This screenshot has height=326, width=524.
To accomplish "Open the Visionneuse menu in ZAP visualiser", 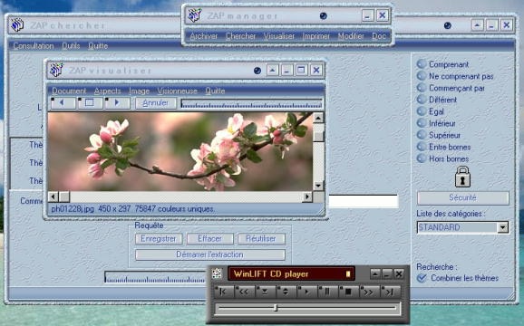I will coord(177,91).
